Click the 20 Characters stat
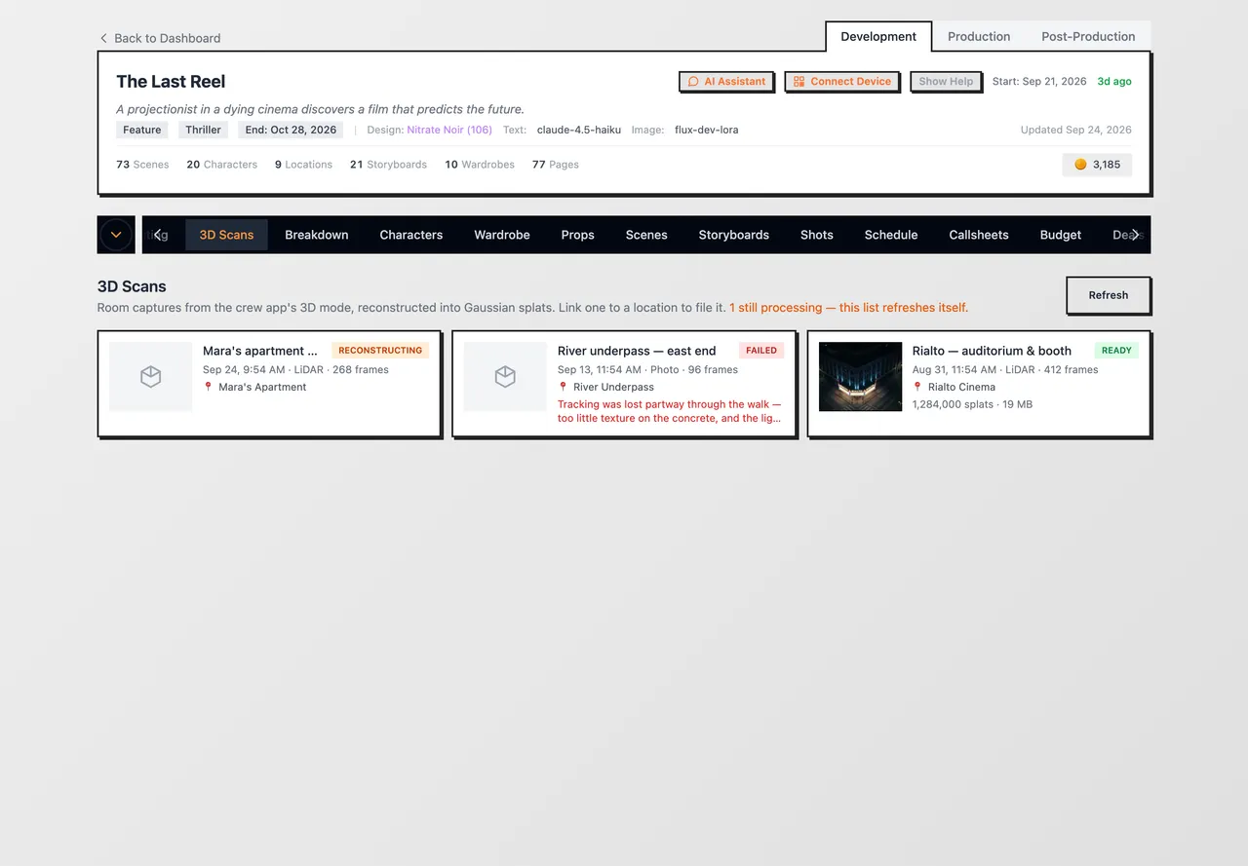 point(222,165)
